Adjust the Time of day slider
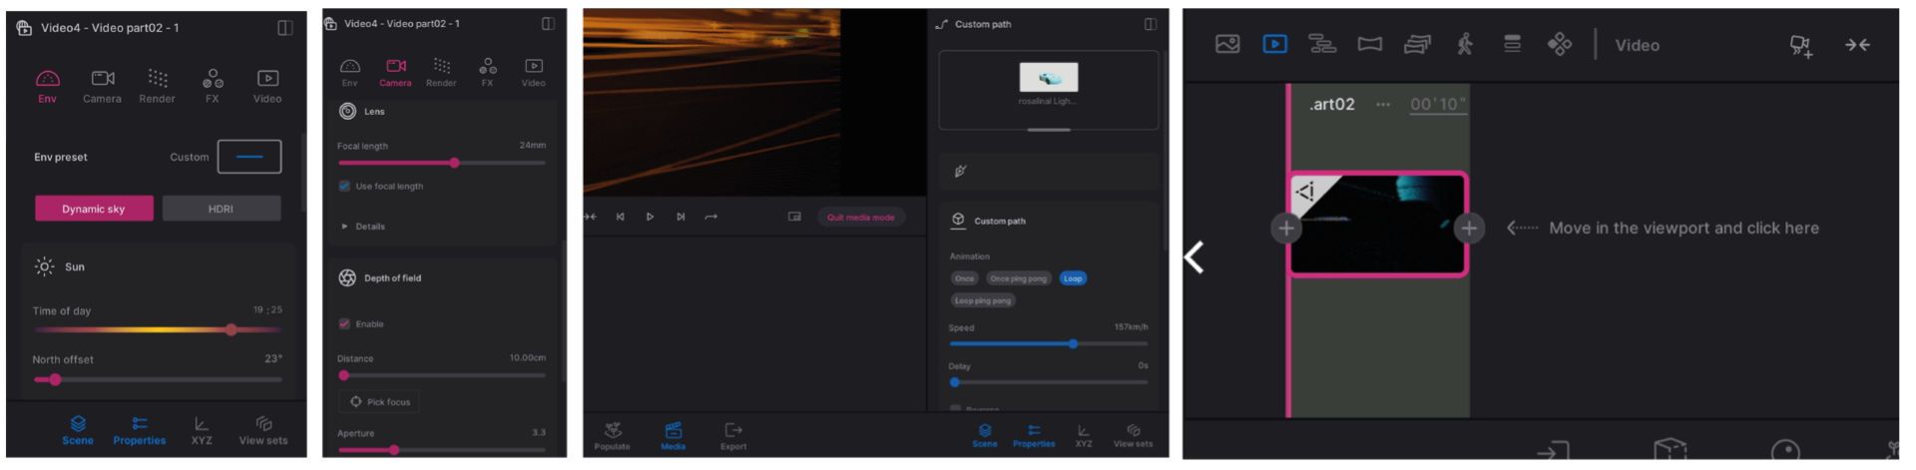The width and height of the screenshot is (1916, 470). [x=232, y=329]
